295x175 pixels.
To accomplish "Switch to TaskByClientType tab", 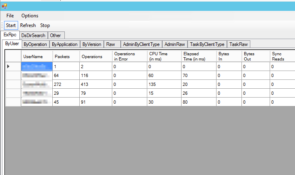I will coord(207,44).
